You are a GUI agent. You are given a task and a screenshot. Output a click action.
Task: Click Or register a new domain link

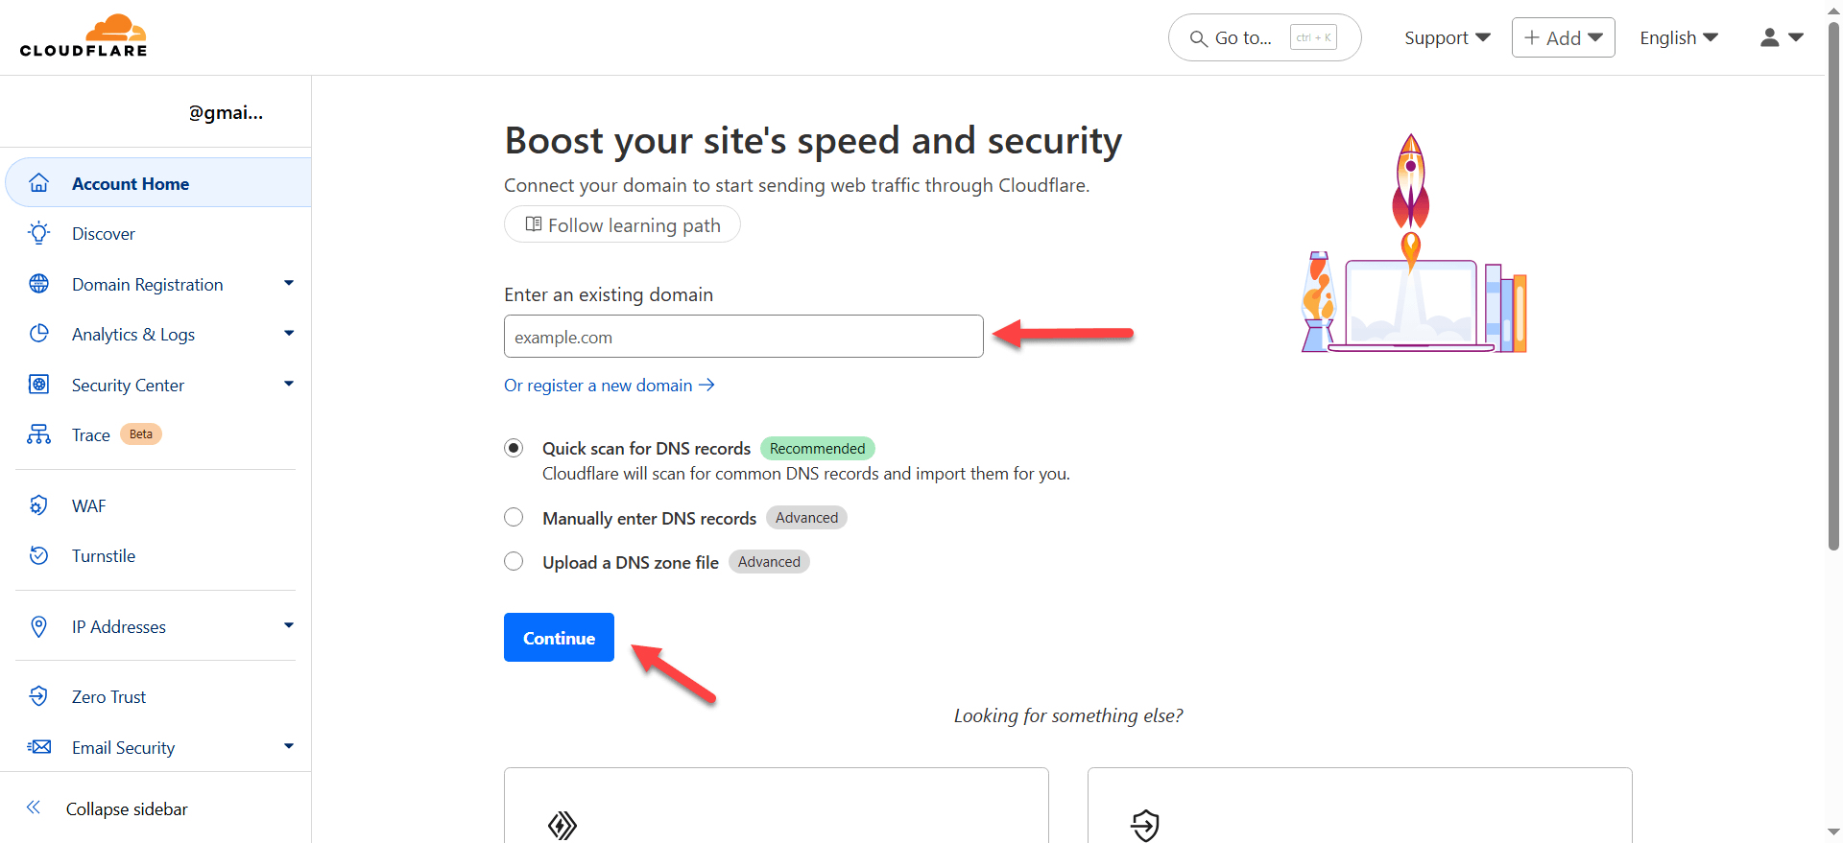pos(609,385)
